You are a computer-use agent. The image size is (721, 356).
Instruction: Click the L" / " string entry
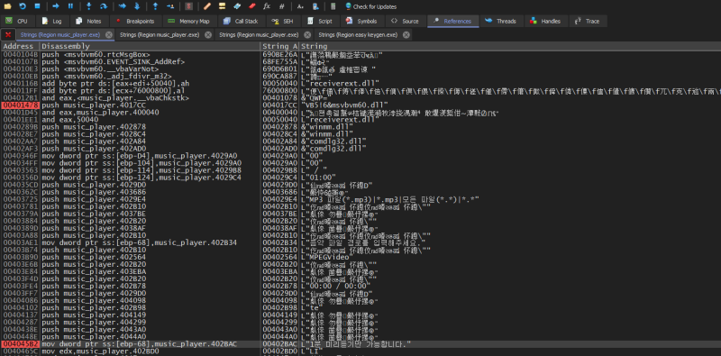315,170
